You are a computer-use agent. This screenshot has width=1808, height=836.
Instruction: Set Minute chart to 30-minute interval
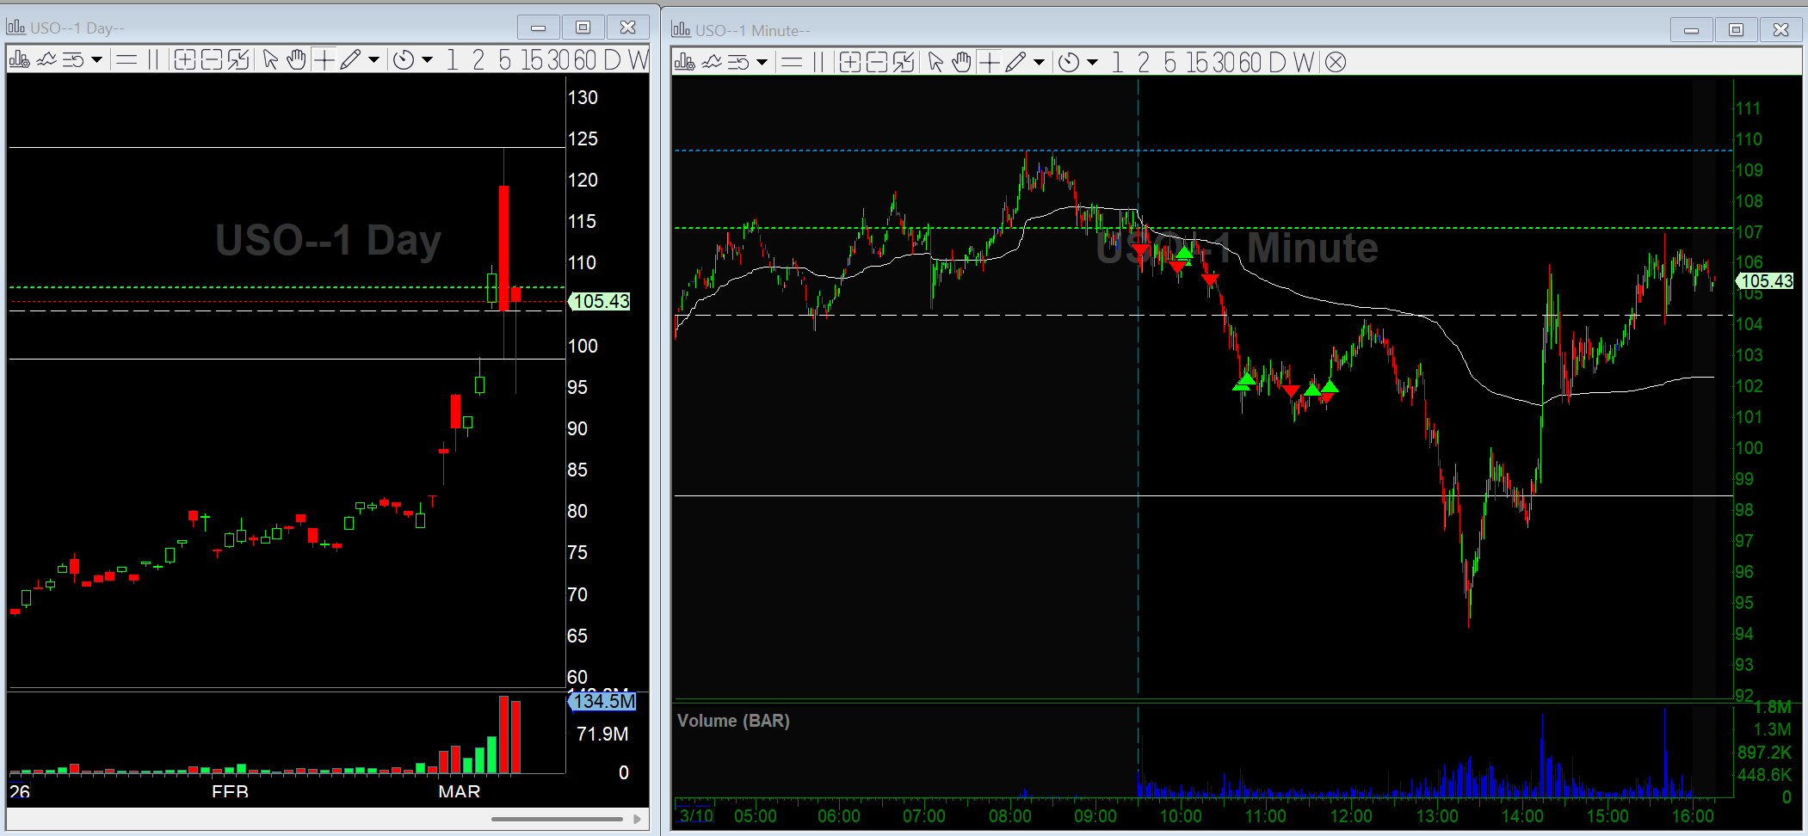coord(1224,62)
